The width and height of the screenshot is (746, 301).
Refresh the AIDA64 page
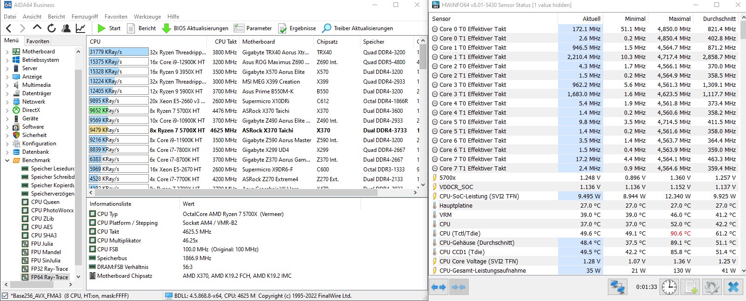click(51, 28)
